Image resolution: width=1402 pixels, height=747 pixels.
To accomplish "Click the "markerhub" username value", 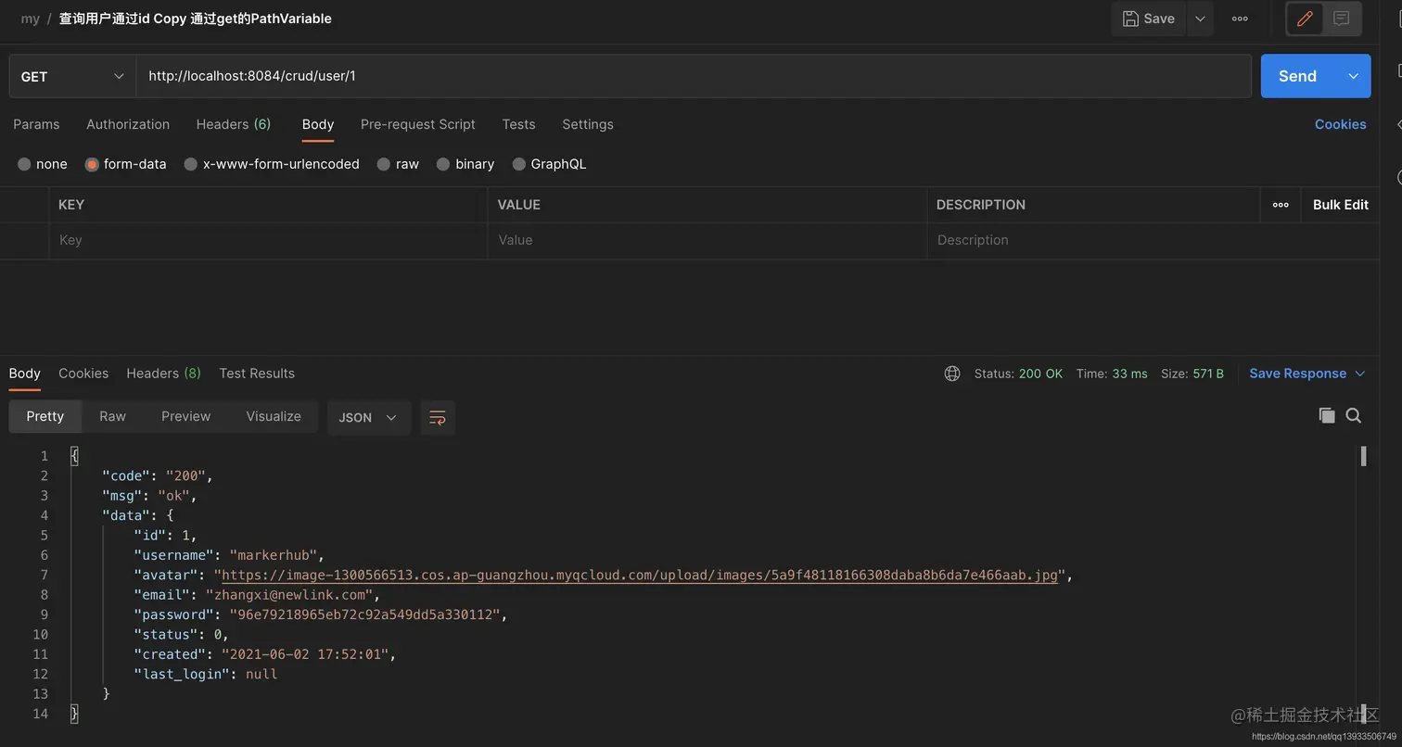I will 273,555.
